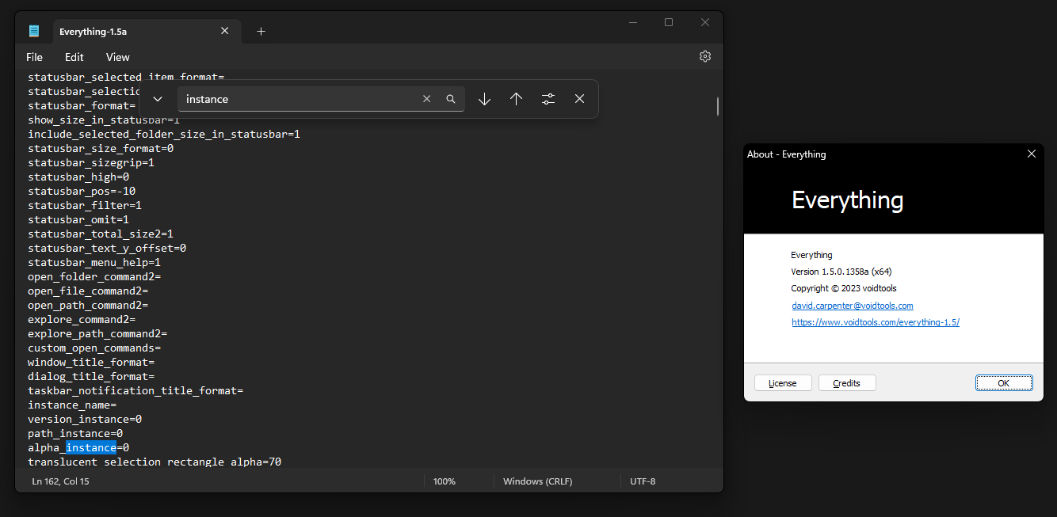
Task: Expand the find bar to show replace
Action: coord(158,99)
